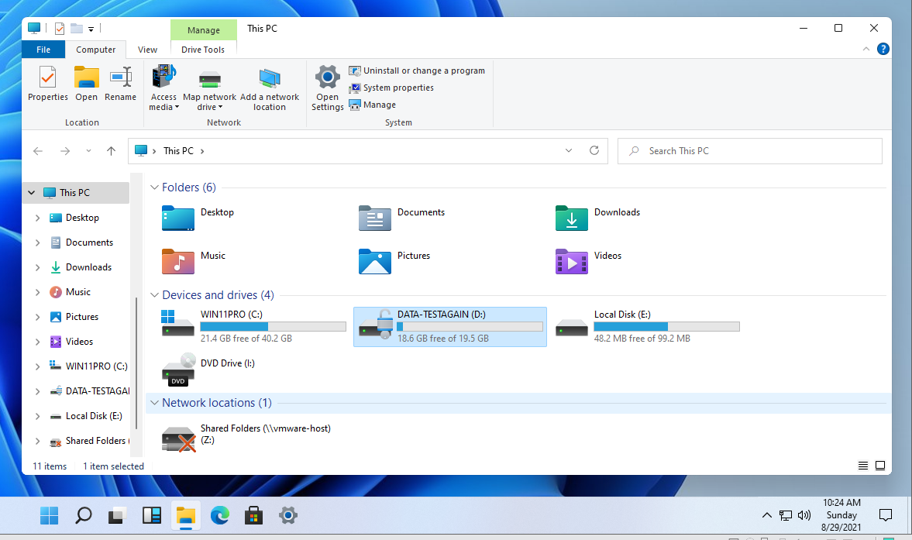
Task: Select the Music folder icon
Action: point(178,262)
